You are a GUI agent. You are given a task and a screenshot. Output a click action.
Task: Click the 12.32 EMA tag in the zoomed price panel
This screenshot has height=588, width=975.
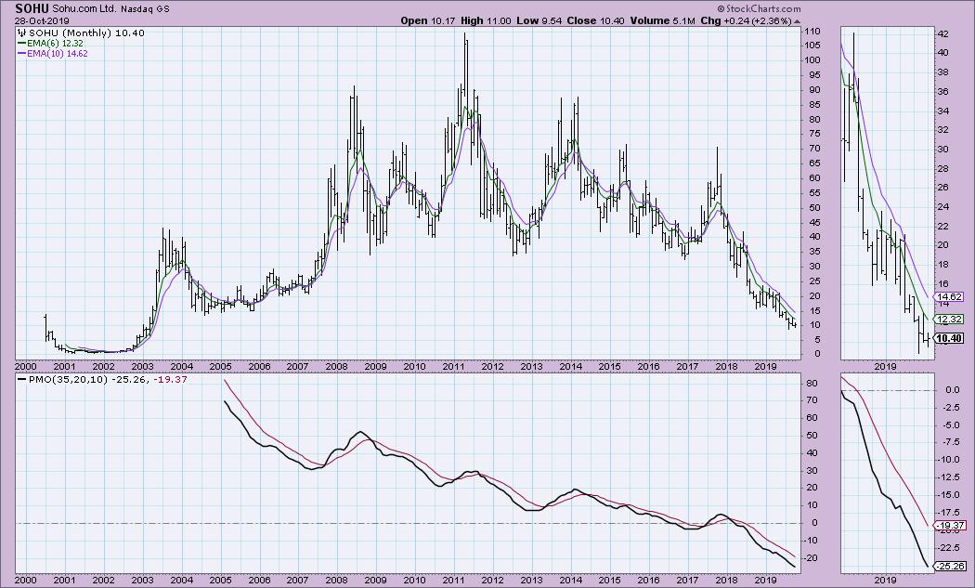949,320
